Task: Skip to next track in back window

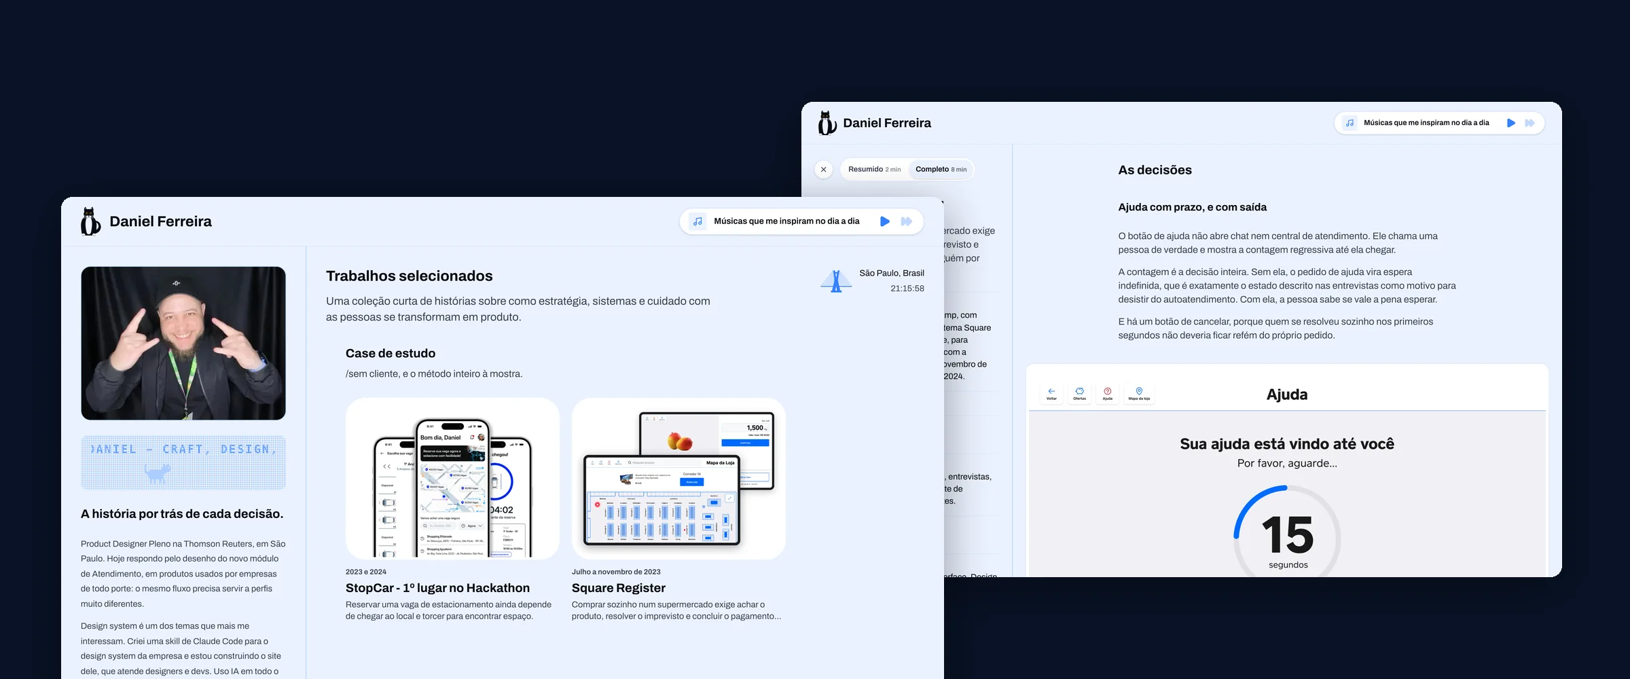Action: pos(1529,123)
